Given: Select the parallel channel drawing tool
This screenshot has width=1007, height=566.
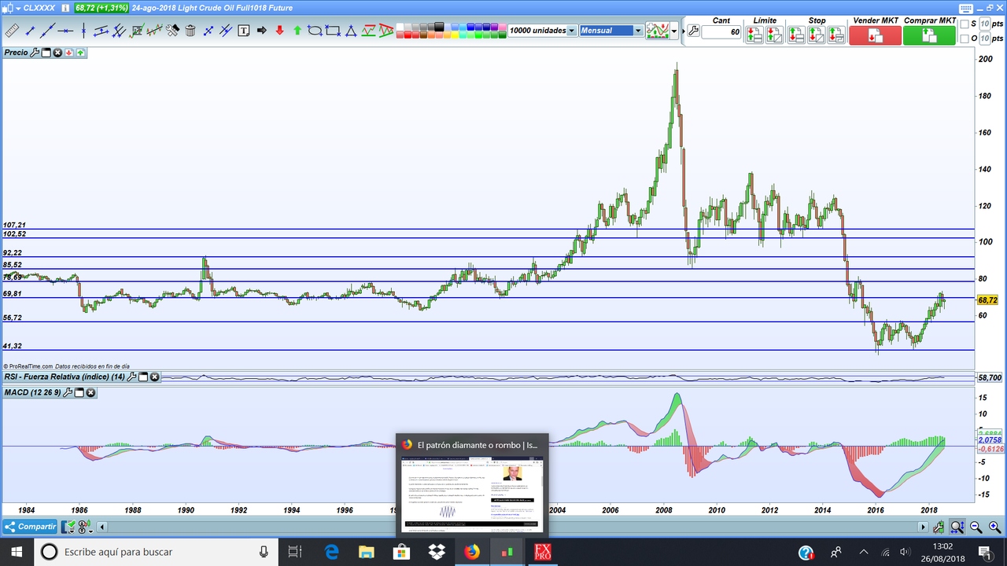Looking at the screenshot, I should [x=101, y=31].
